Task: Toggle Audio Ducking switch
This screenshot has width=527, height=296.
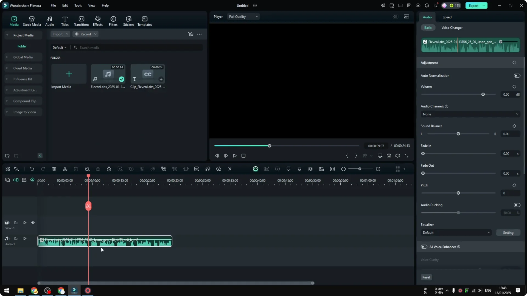Action: click(x=517, y=205)
